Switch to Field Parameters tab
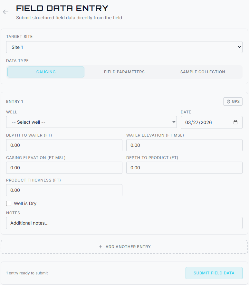The height and width of the screenshot is (285, 249). (x=124, y=72)
